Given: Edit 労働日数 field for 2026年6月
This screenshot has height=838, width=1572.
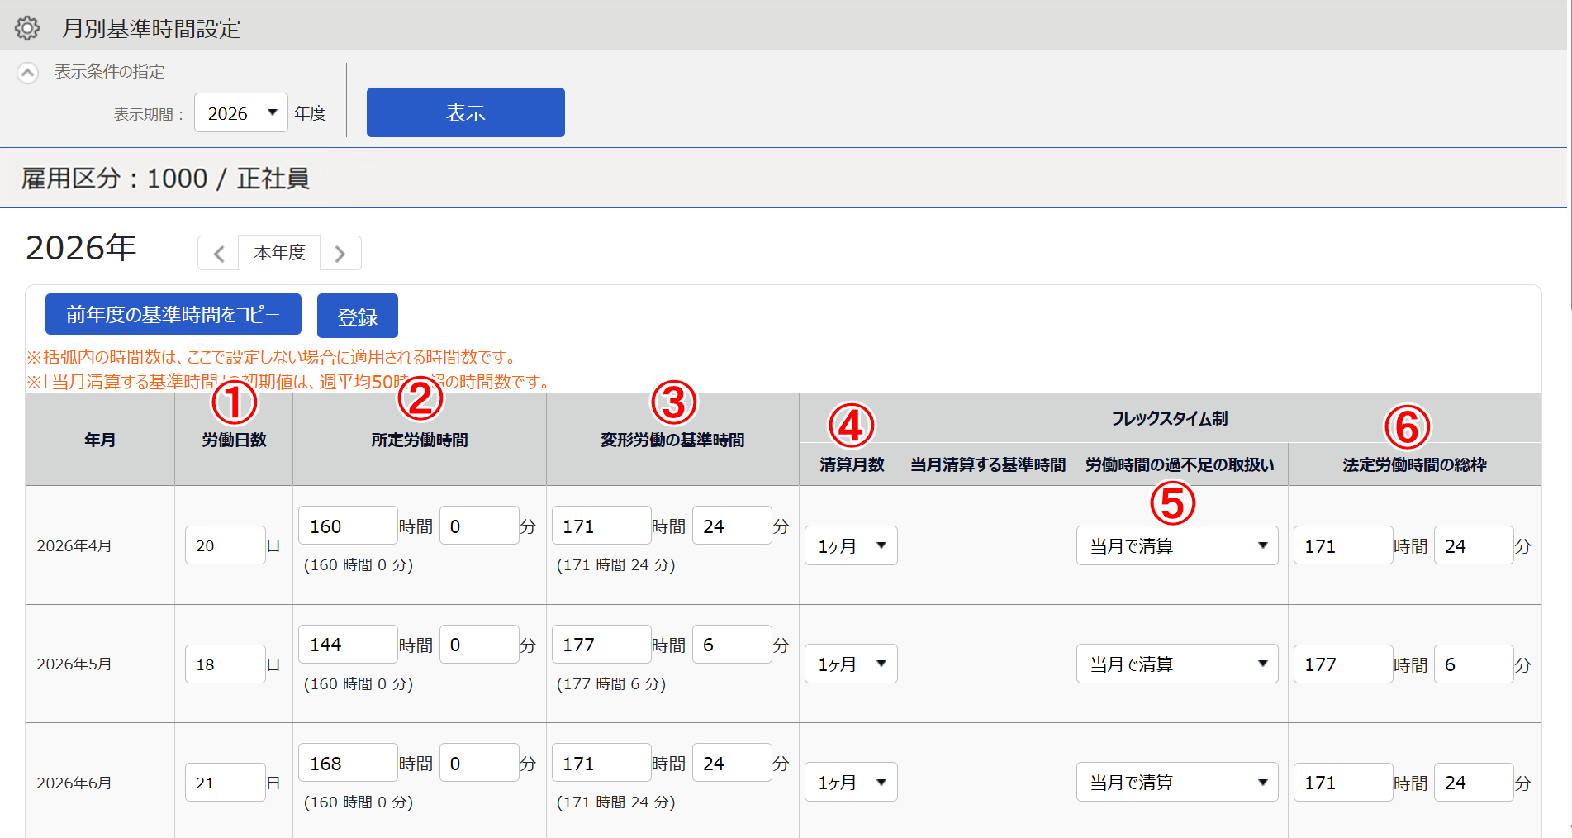Looking at the screenshot, I should point(226,783).
